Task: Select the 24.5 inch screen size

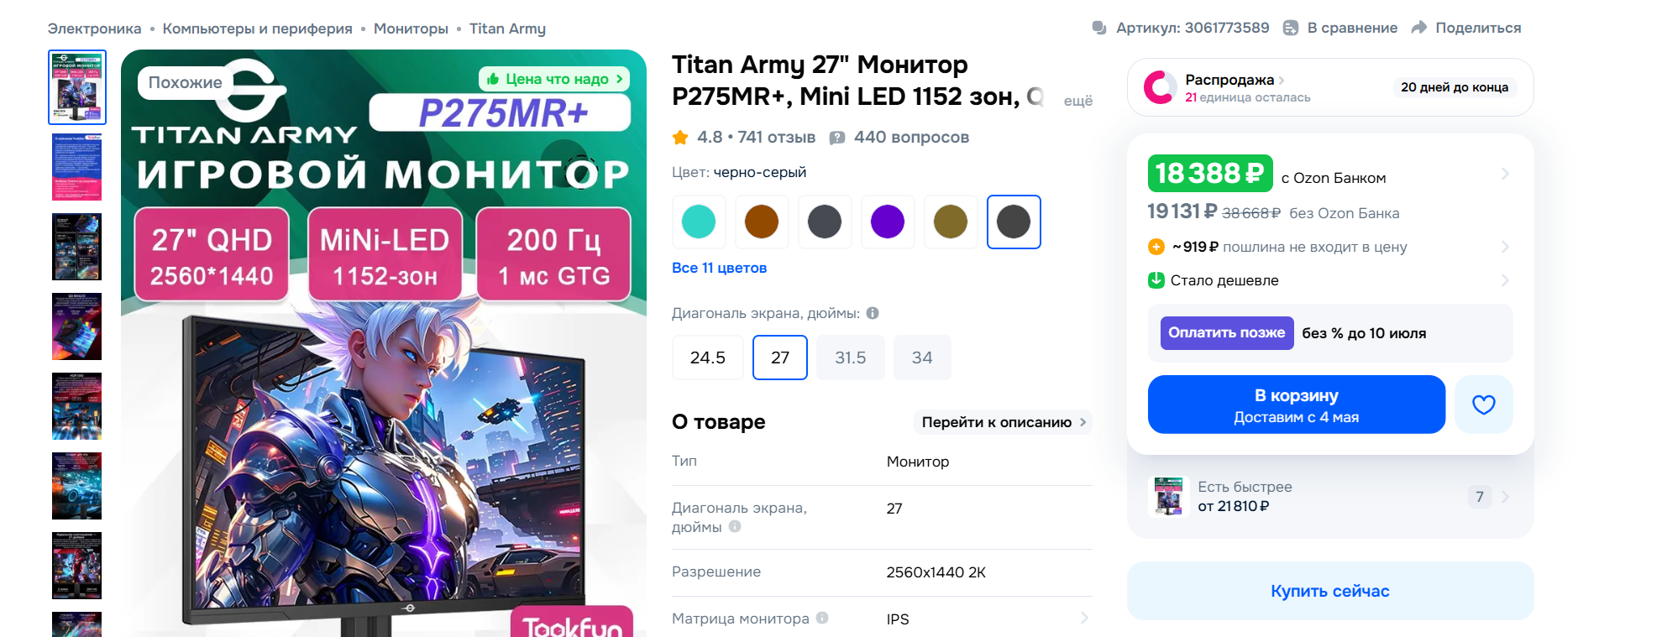Action: coord(708,358)
